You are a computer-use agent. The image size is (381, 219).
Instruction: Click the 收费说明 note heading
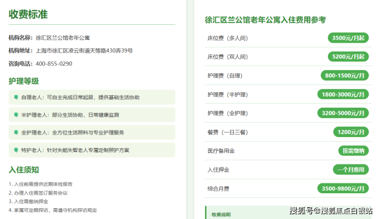pyautogui.click(x=221, y=215)
